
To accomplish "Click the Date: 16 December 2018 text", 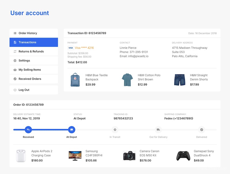I will pyautogui.click(x=202, y=33).
